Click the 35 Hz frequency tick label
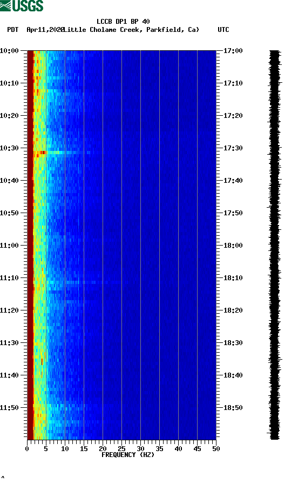 [159, 449]
